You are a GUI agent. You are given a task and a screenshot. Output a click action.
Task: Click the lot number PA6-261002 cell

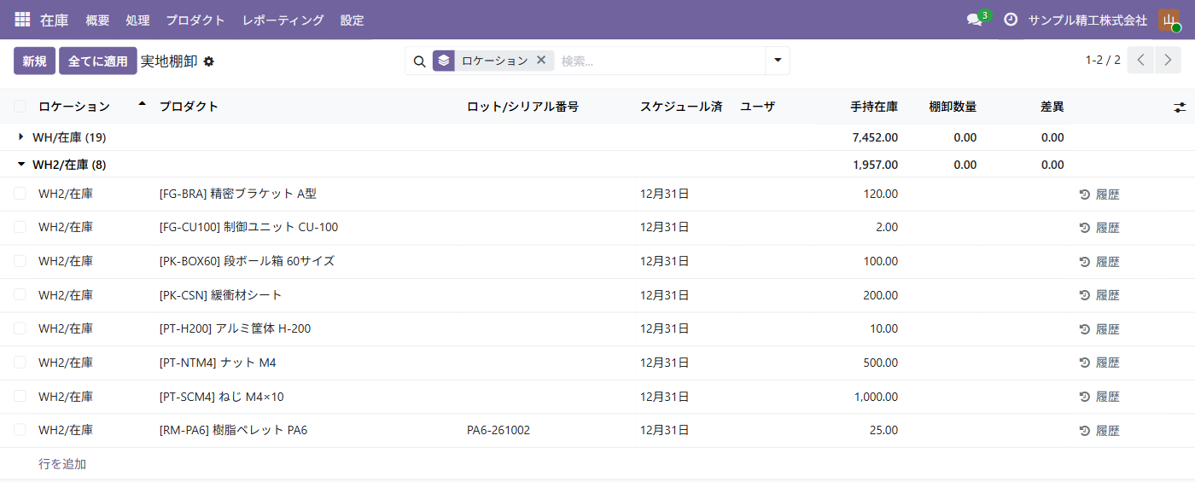[x=498, y=430]
